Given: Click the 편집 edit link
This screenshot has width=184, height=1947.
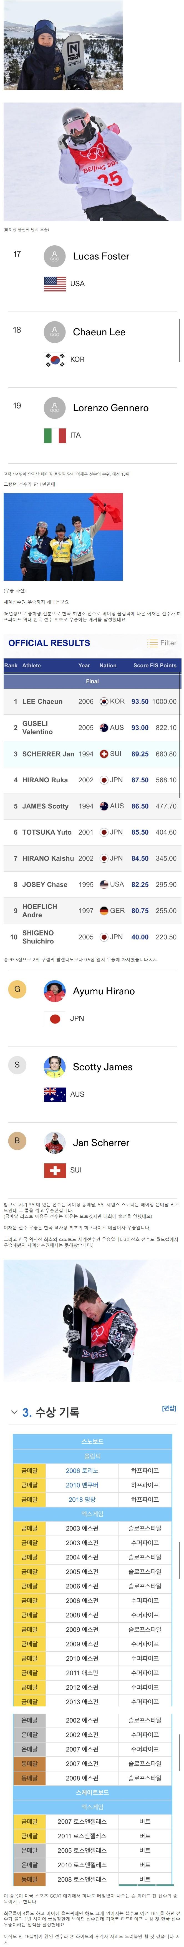Looking at the screenshot, I should click(x=170, y=1407).
